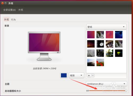
Task: Click the 启动器图标大小 label
Action: click(13, 91)
